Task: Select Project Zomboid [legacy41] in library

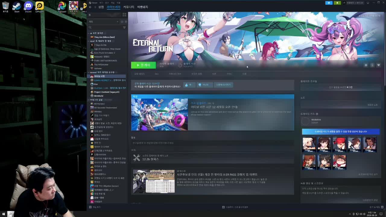Action: pos(106,92)
